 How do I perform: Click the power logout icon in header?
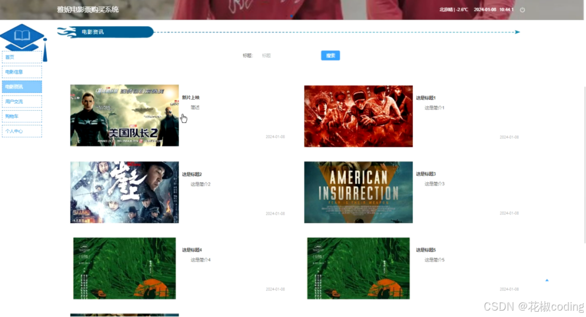(x=522, y=10)
